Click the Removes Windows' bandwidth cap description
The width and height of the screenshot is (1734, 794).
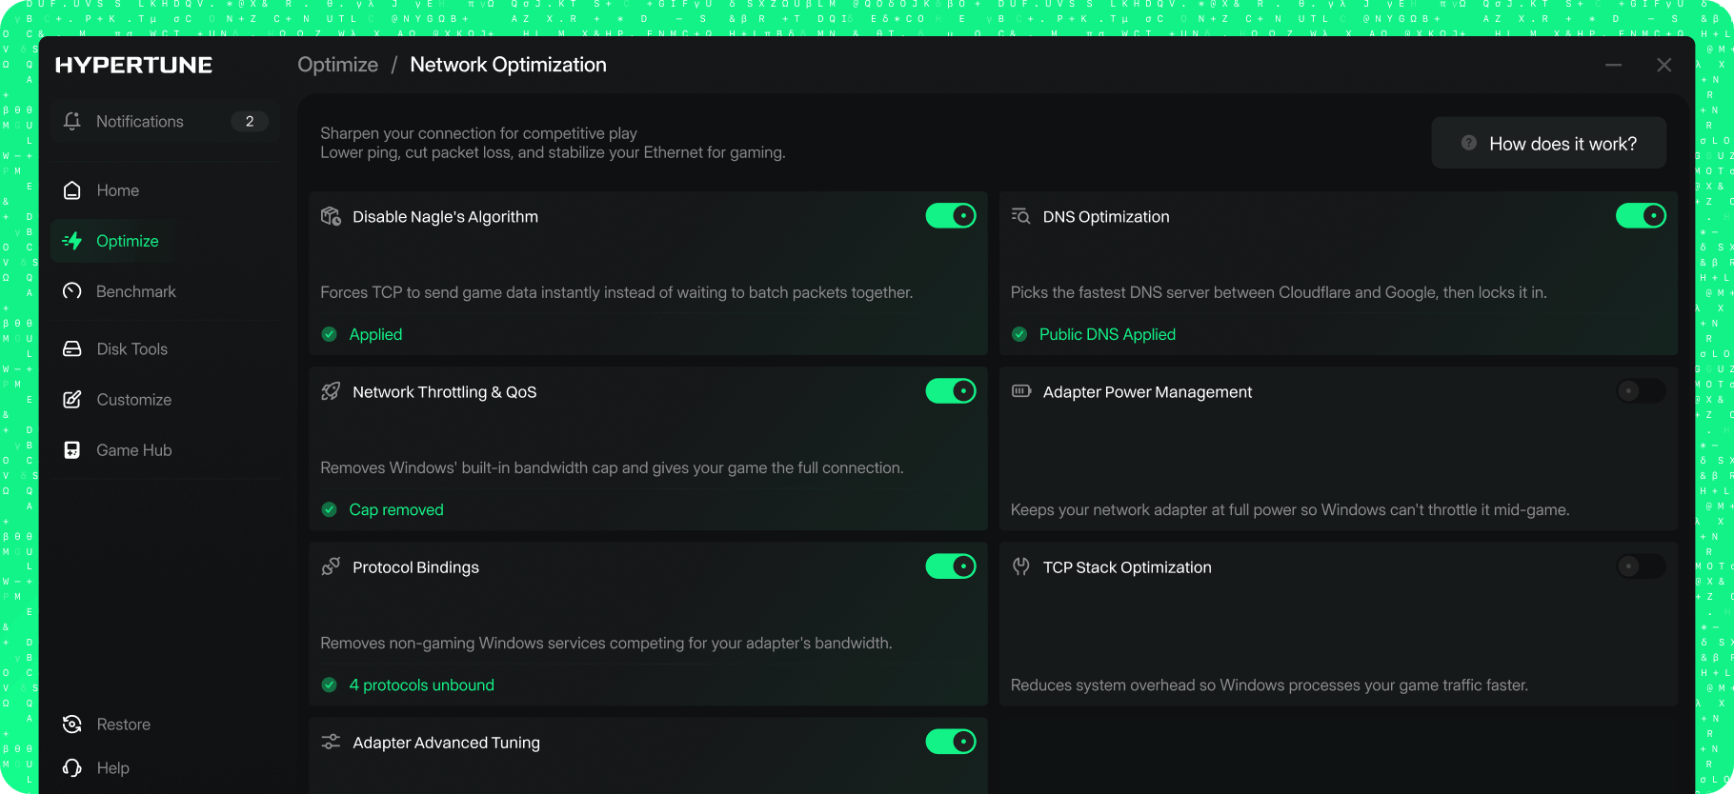612,467
